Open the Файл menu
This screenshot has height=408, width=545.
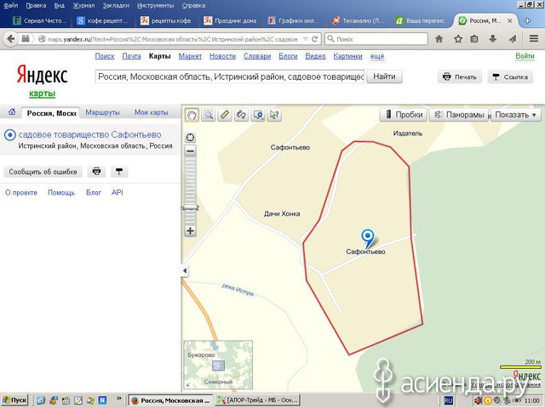[11, 6]
